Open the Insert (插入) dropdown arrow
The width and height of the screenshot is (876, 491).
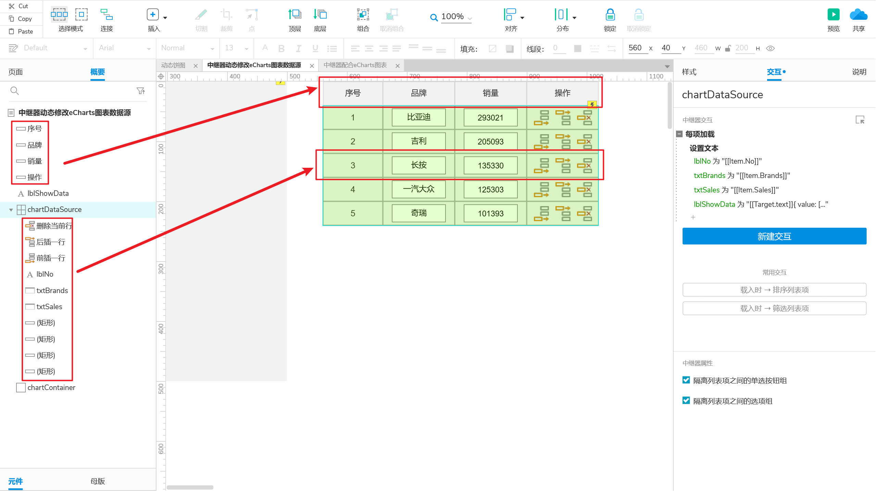tap(165, 18)
